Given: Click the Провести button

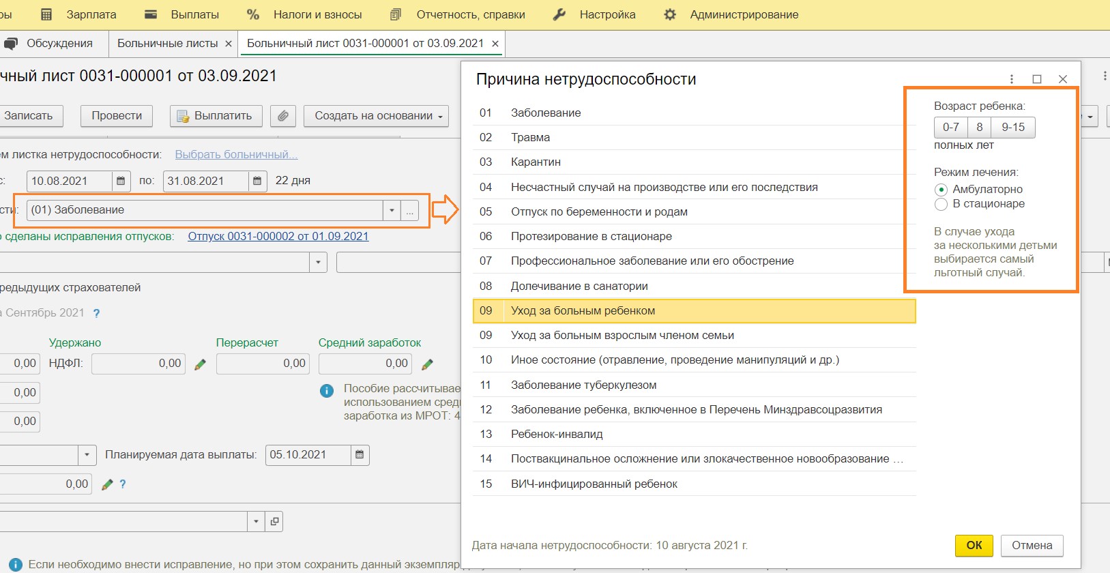Looking at the screenshot, I should (x=117, y=116).
